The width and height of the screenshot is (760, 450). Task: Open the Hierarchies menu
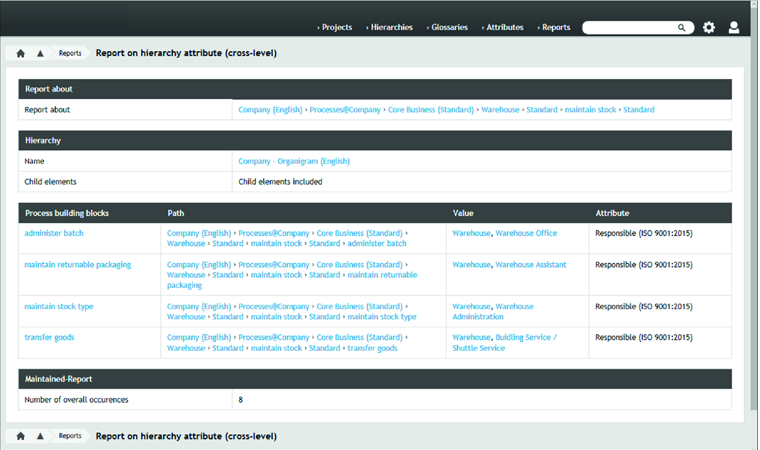(391, 27)
